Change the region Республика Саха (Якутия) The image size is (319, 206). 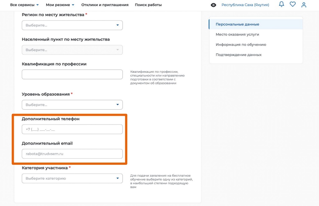[x=245, y=5]
